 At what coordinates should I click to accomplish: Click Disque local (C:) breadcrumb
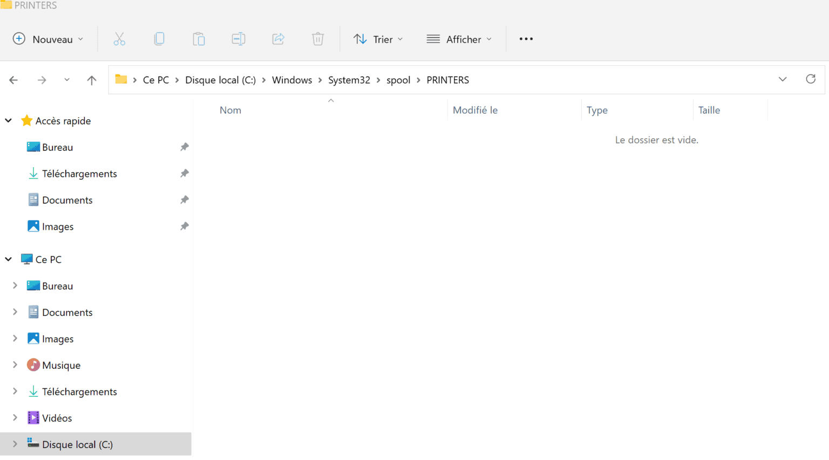point(220,80)
